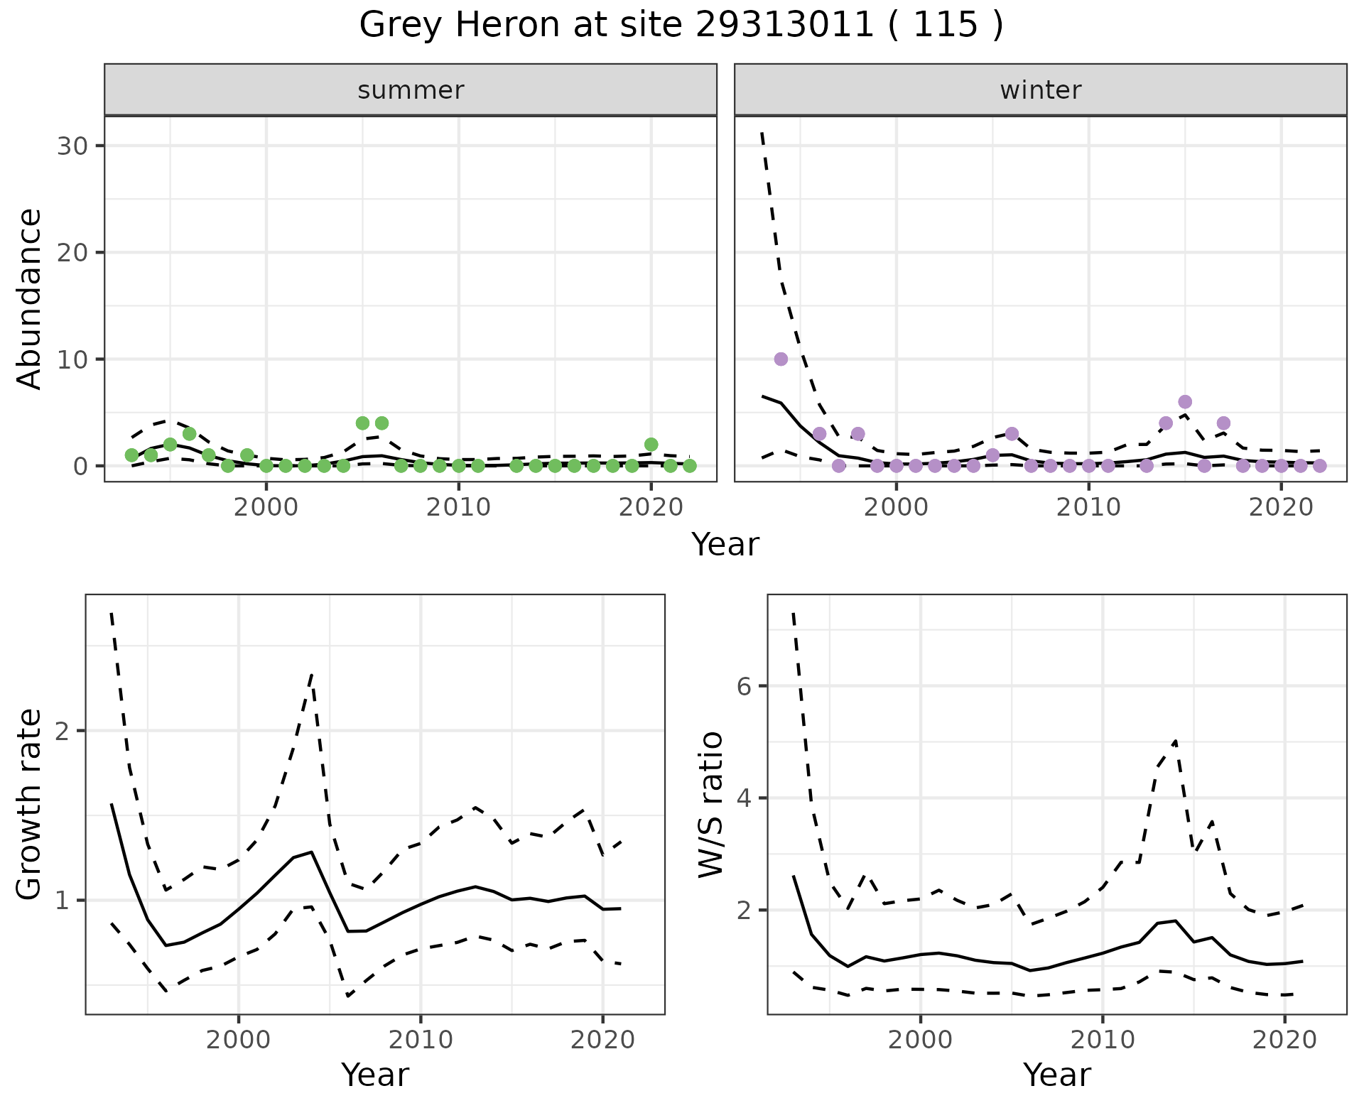Click the 2010 tick label under summer panel

coord(458,507)
